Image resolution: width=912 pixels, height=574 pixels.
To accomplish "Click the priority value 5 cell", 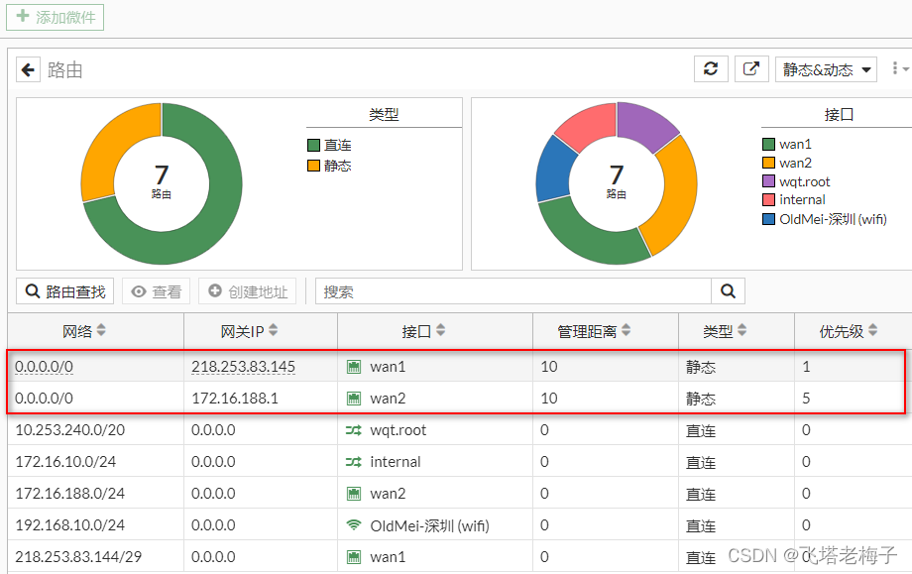I will [806, 399].
